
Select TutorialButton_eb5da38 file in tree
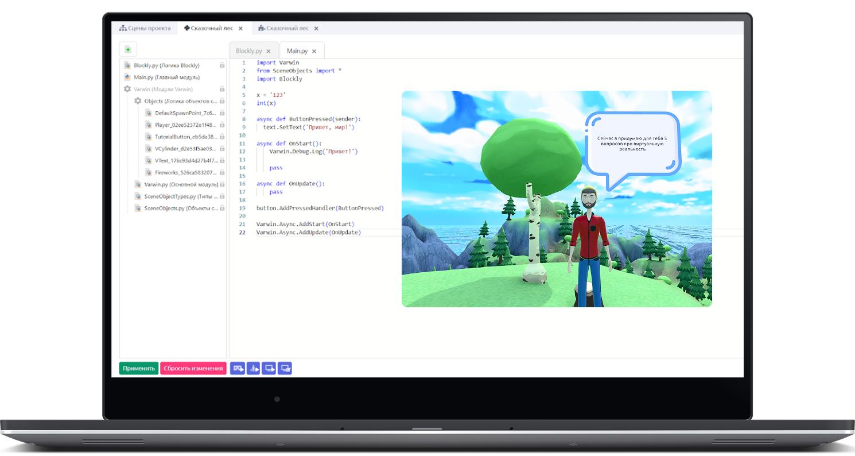185,137
